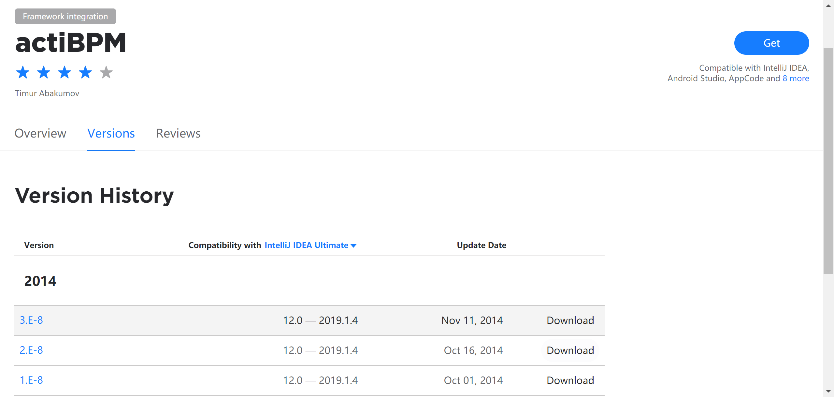Click the first rating star
The width and height of the screenshot is (834, 397).
pyautogui.click(x=23, y=72)
